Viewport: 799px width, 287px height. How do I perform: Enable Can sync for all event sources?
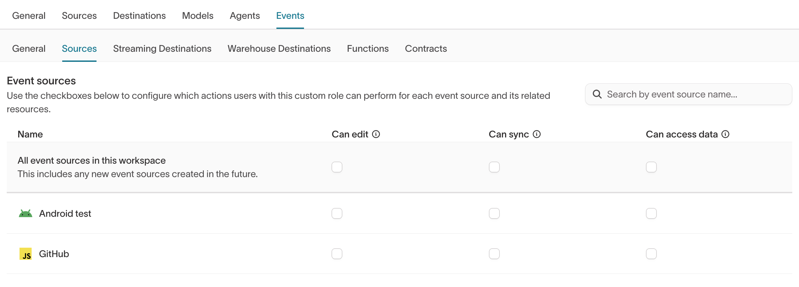494,167
